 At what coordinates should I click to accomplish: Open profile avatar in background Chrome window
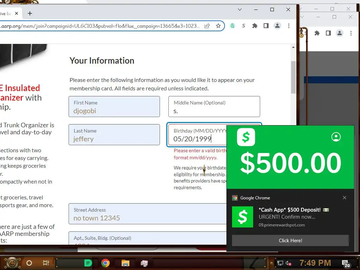click(340, 33)
